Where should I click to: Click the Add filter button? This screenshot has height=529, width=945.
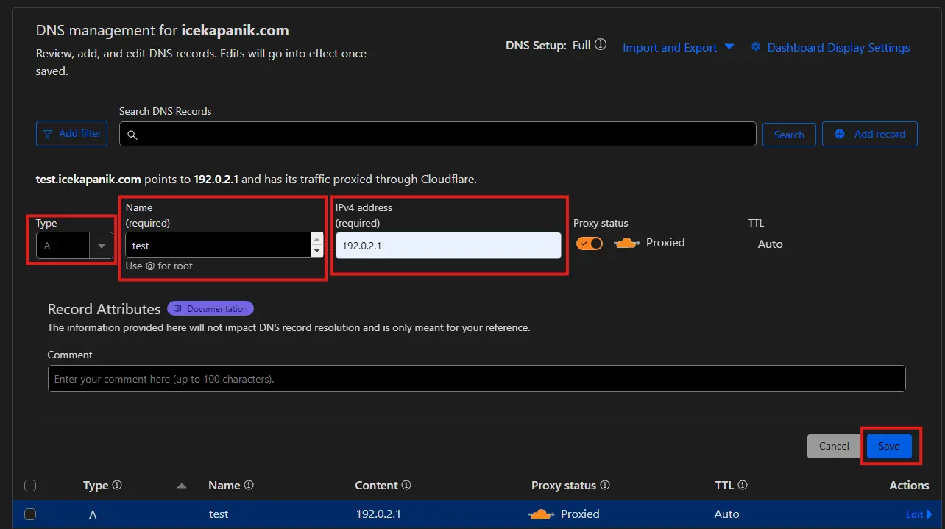click(x=72, y=134)
